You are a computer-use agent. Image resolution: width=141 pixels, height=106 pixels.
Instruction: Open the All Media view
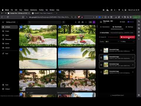[x=10, y=27]
